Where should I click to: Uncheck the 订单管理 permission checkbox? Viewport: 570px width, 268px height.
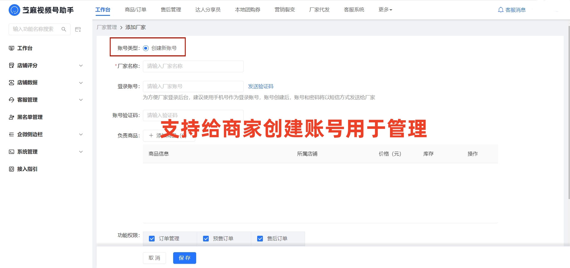click(152, 238)
